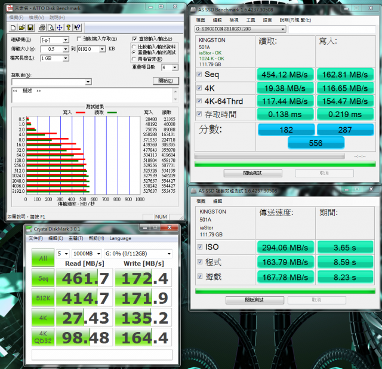Open the transfer size 8192.0 dropdown
Screen dimensions: 382x369
click(x=102, y=49)
